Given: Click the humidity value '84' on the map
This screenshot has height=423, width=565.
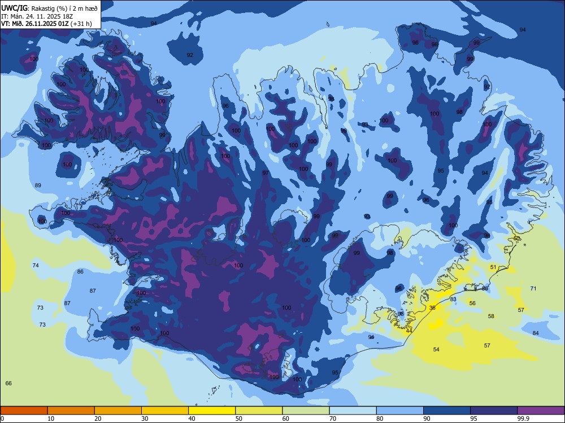Looking at the screenshot, I should pyautogui.click(x=536, y=333).
